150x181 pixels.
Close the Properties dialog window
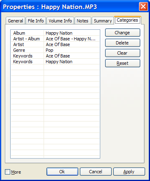[143, 7]
